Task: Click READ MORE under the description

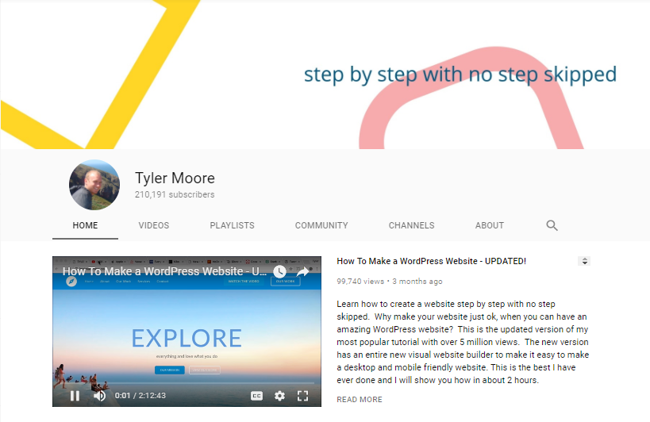Action: coord(360,400)
